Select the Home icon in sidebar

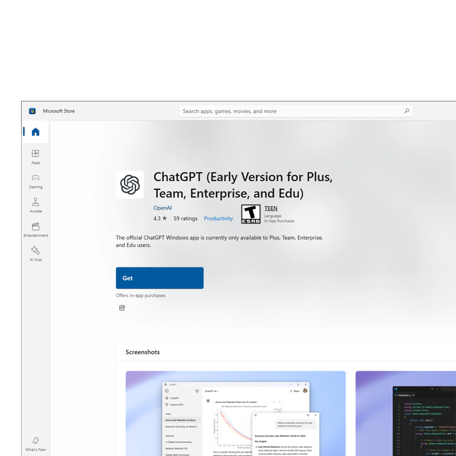click(x=35, y=132)
